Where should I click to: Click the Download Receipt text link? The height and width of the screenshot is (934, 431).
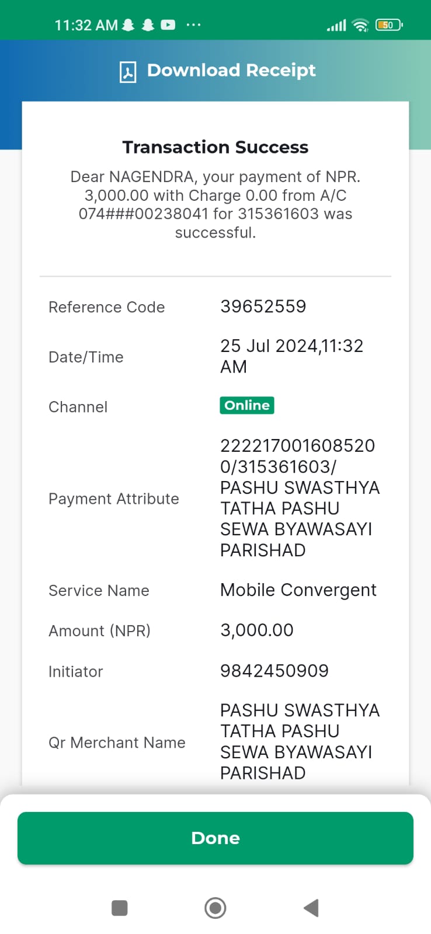tap(231, 70)
